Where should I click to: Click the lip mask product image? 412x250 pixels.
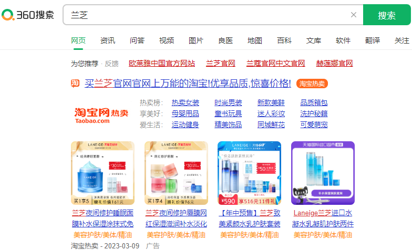point(177,173)
